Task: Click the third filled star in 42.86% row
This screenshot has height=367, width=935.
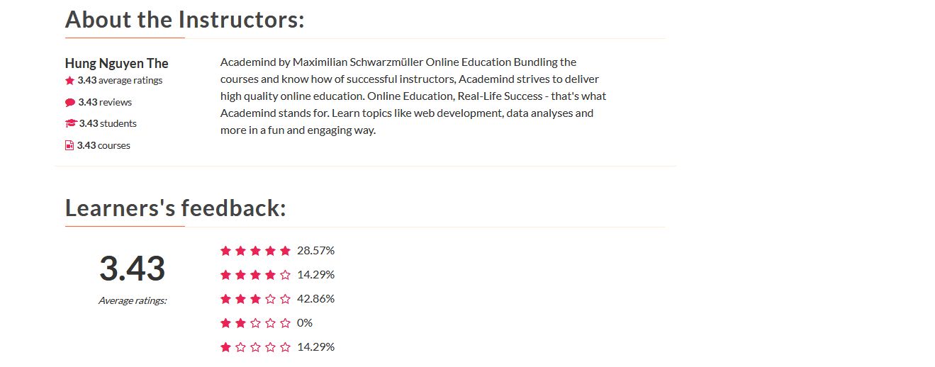Action: coord(255,299)
